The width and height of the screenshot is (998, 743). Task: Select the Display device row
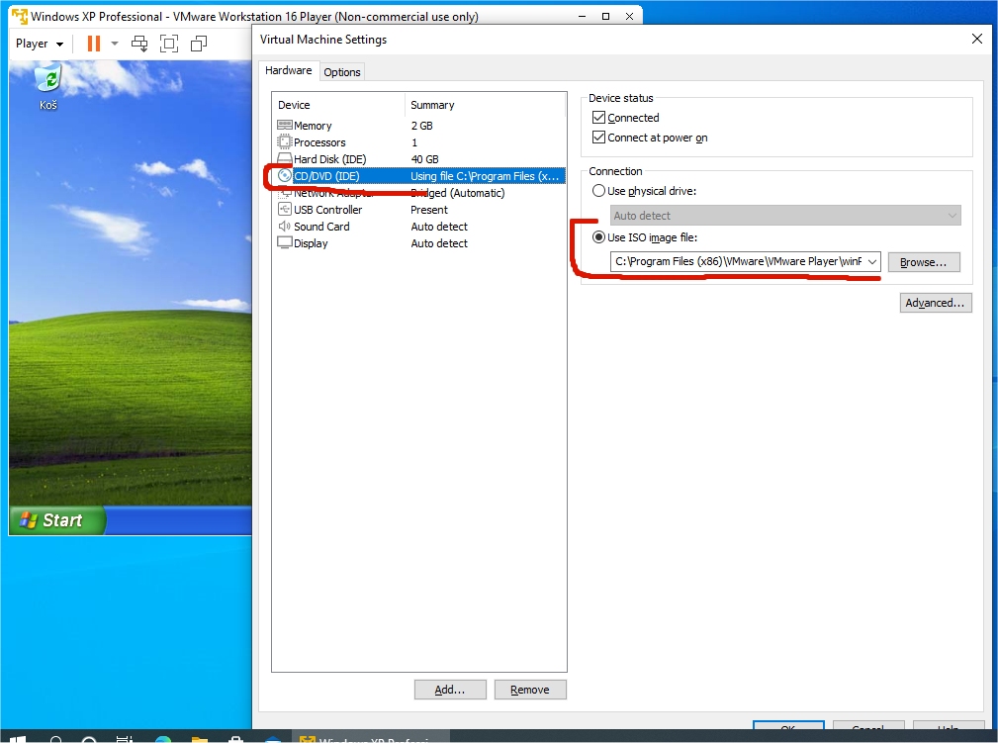[x=418, y=243]
